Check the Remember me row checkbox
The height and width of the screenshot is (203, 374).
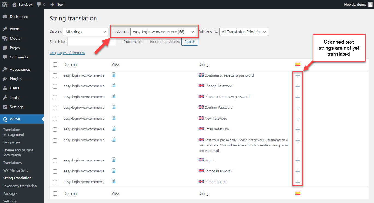pyautogui.click(x=55, y=182)
